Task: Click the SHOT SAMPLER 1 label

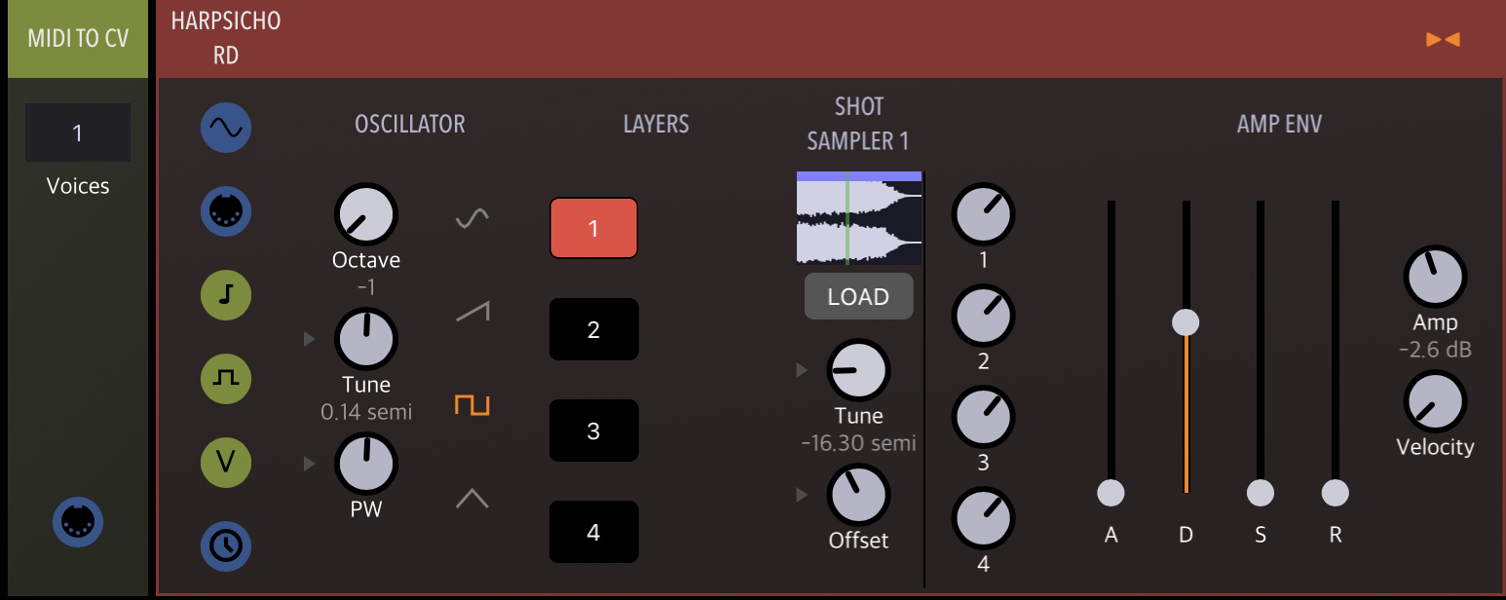Action: click(x=858, y=124)
